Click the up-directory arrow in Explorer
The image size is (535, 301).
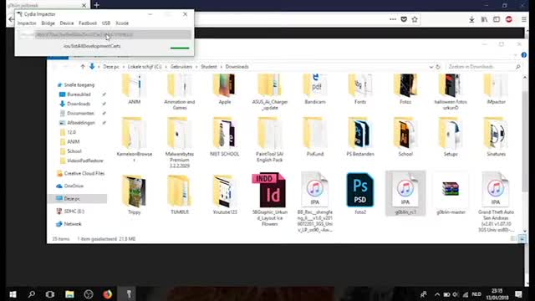click(x=83, y=67)
